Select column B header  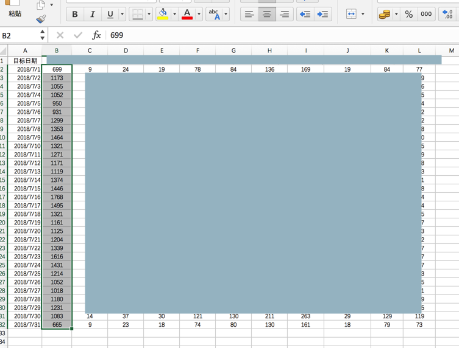coord(57,50)
